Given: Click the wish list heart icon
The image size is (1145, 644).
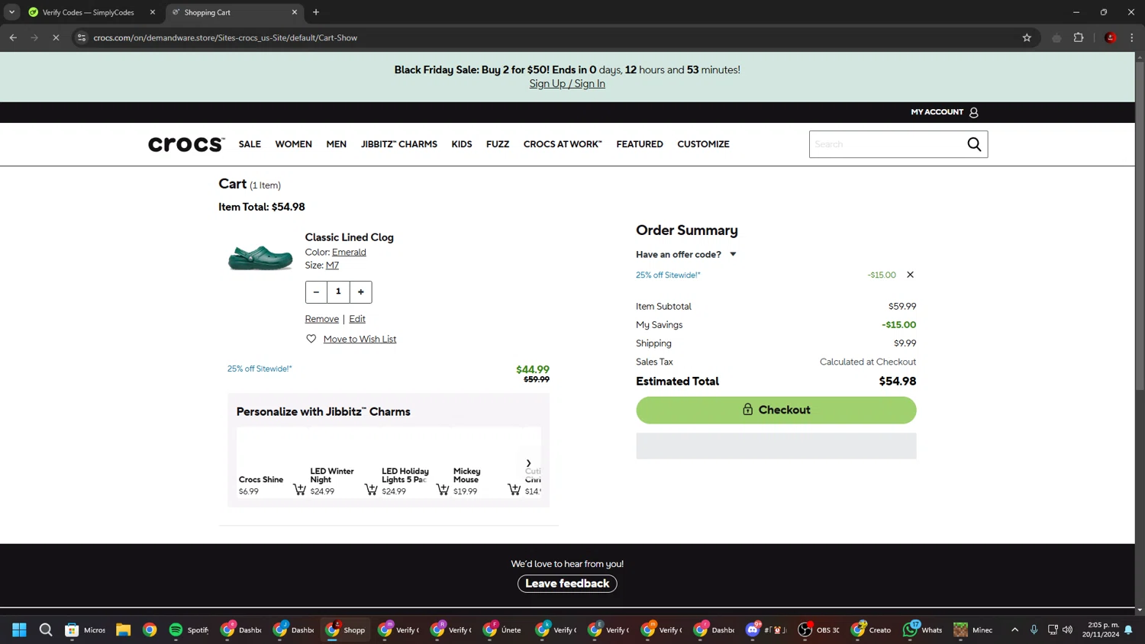Looking at the screenshot, I should click(311, 339).
